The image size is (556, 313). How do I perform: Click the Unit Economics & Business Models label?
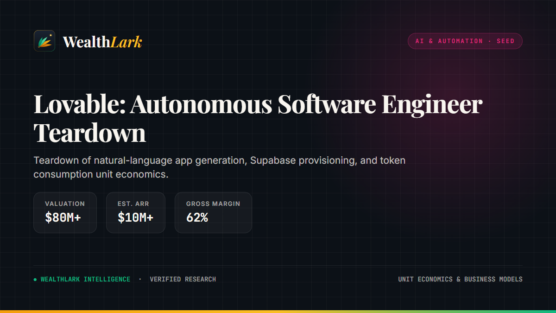coord(461,279)
